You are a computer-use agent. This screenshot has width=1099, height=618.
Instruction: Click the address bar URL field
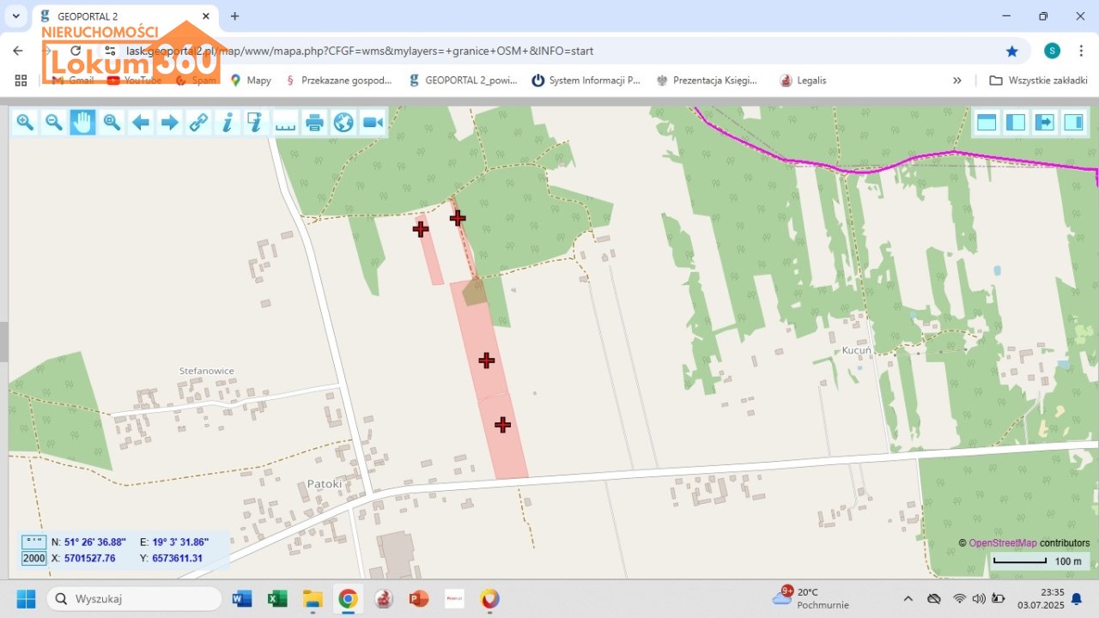[549, 51]
